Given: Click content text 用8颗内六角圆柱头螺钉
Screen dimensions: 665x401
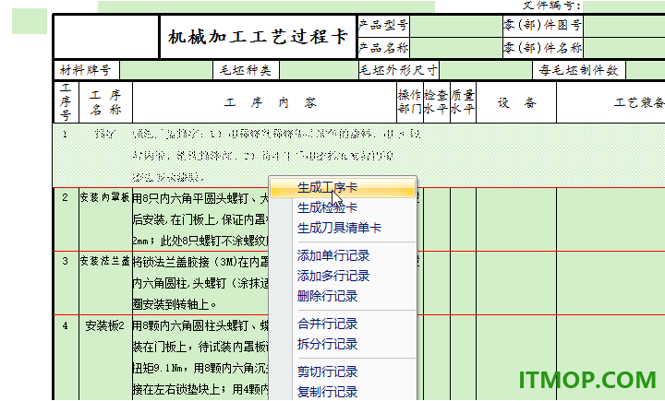Looking at the screenshot, I should click(x=190, y=325).
